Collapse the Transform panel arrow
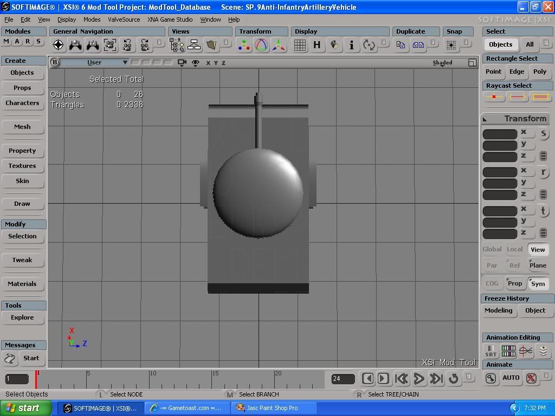 (485, 119)
